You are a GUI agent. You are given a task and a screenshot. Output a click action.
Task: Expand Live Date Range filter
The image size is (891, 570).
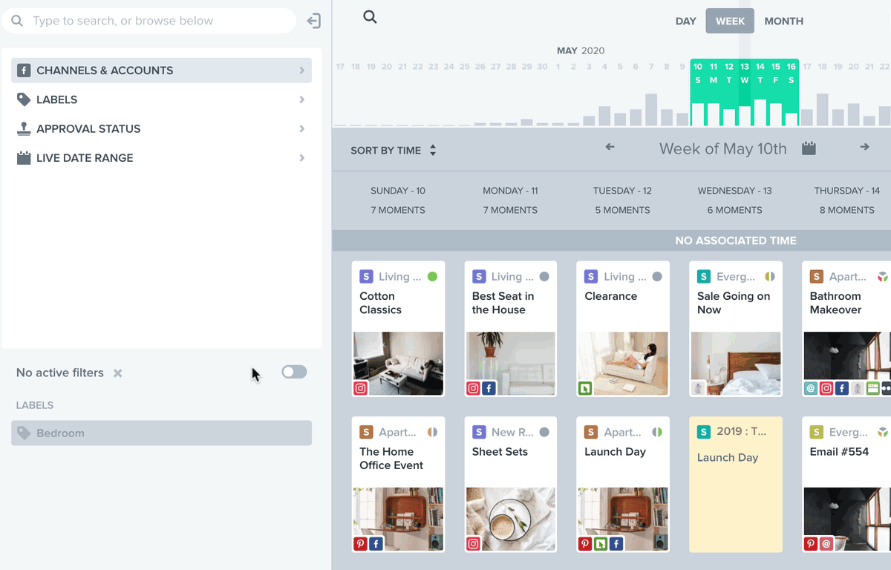click(161, 158)
